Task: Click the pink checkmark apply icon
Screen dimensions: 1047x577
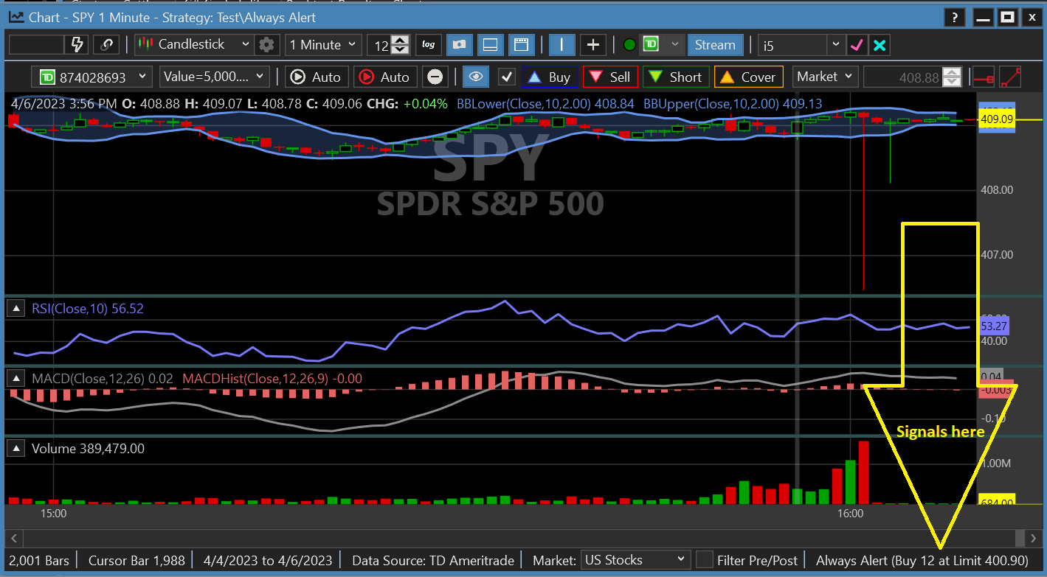Action: [x=857, y=45]
